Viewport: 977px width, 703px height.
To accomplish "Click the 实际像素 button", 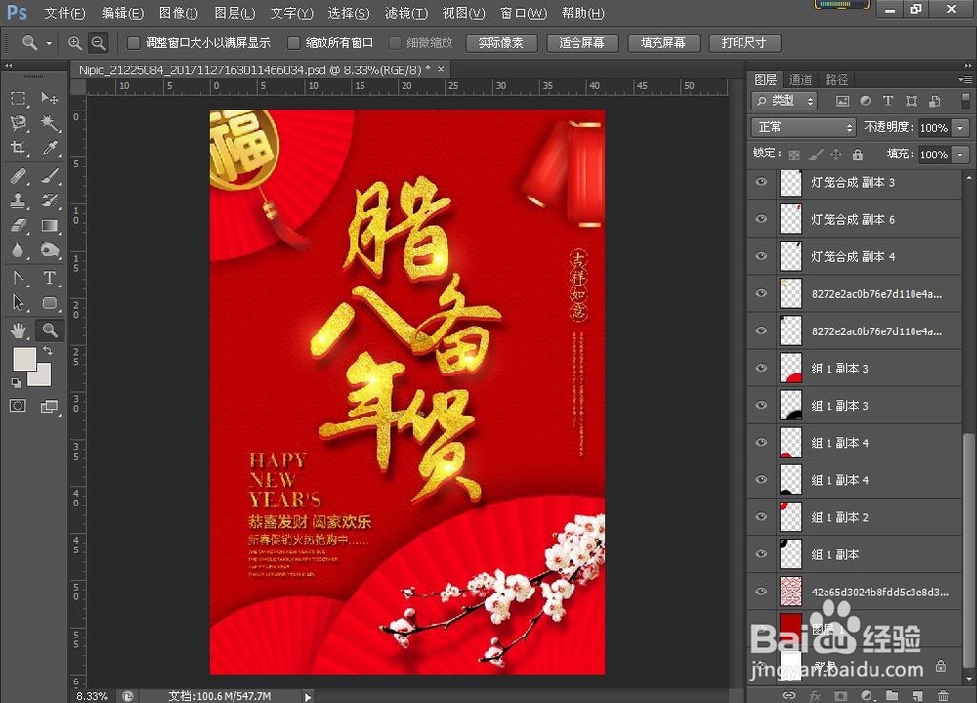I will [501, 43].
